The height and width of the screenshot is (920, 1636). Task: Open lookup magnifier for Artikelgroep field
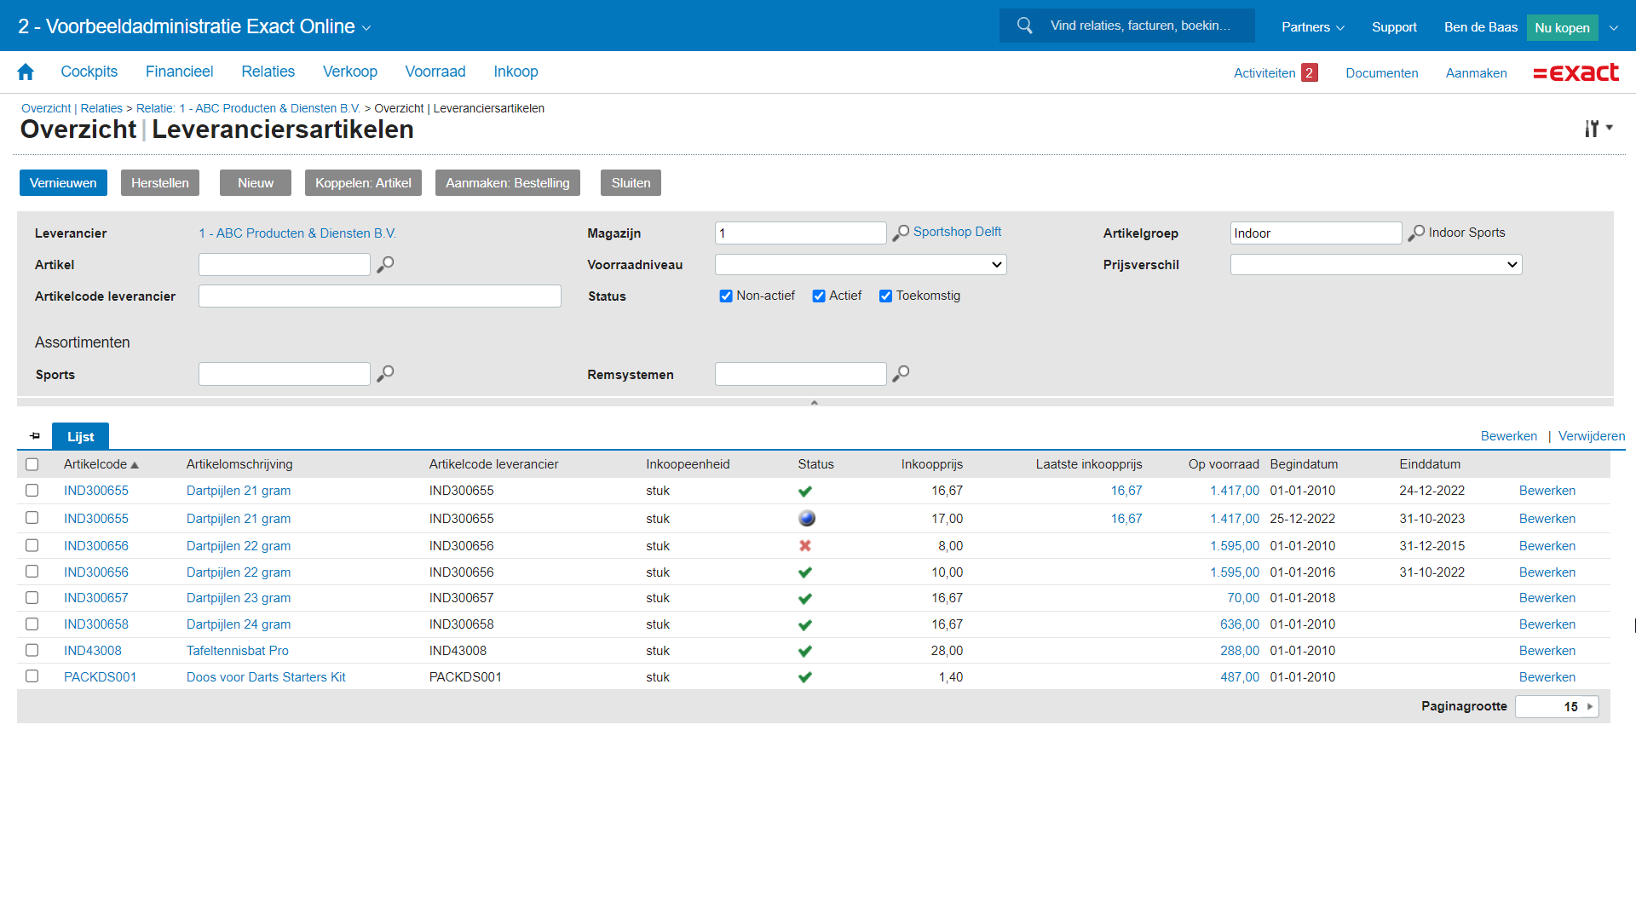click(x=1416, y=233)
